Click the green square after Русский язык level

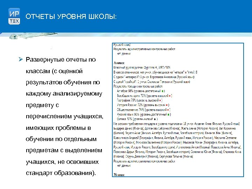pyautogui.click(x=168, y=114)
